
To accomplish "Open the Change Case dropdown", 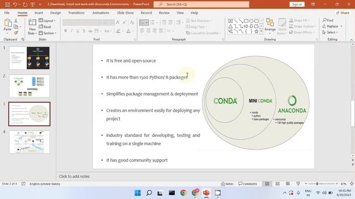I will coord(108,31).
